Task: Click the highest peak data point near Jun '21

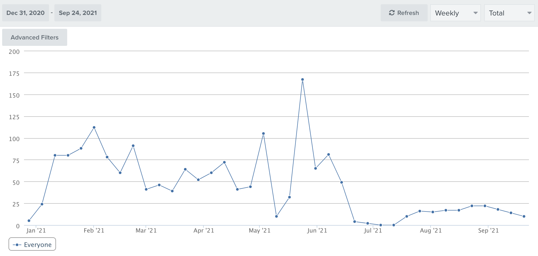Action: click(x=302, y=79)
